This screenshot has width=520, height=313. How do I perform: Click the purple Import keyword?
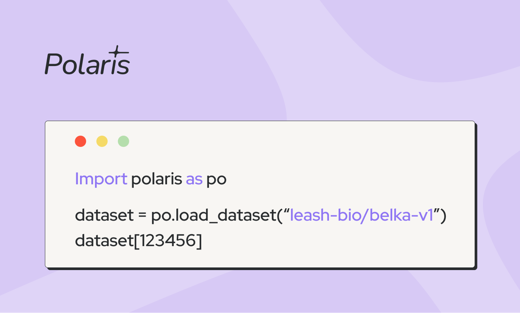point(101,179)
